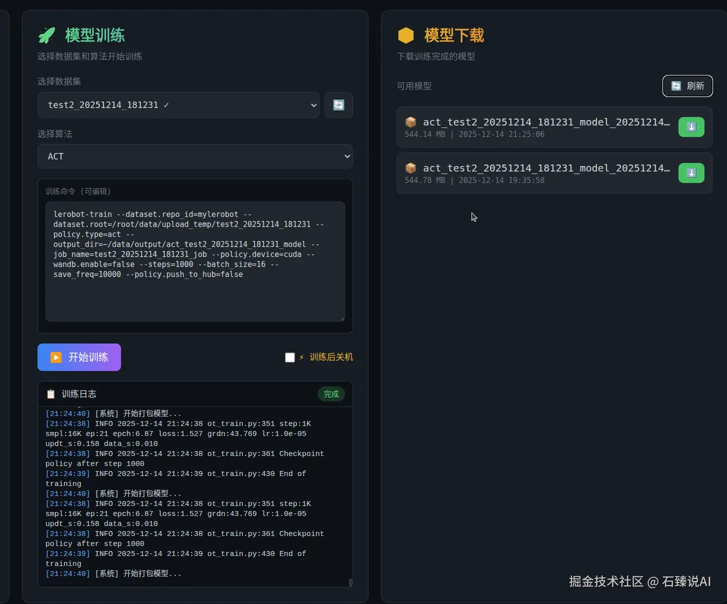Click the 可用模型 label
This screenshot has height=604, width=727.
(x=414, y=86)
